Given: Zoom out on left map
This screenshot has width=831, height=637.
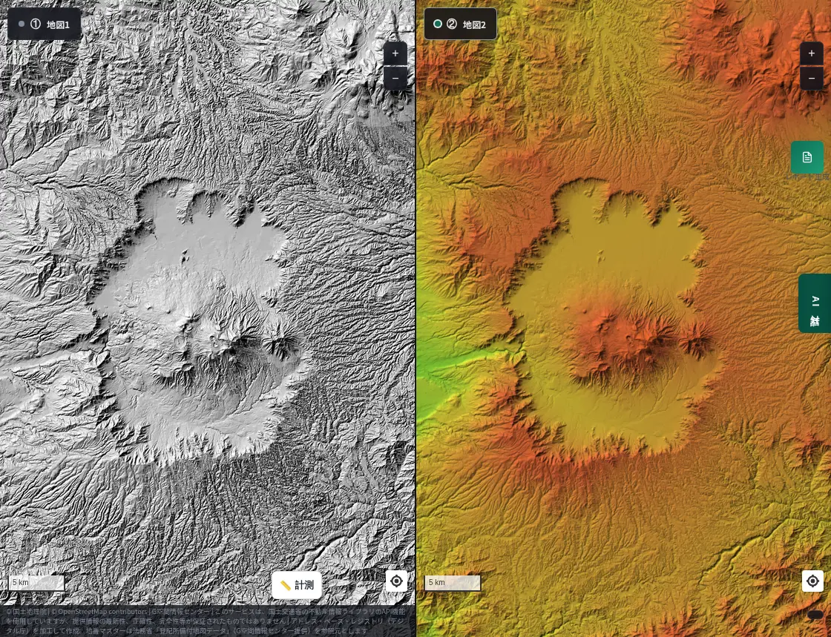Looking at the screenshot, I should pos(395,79).
